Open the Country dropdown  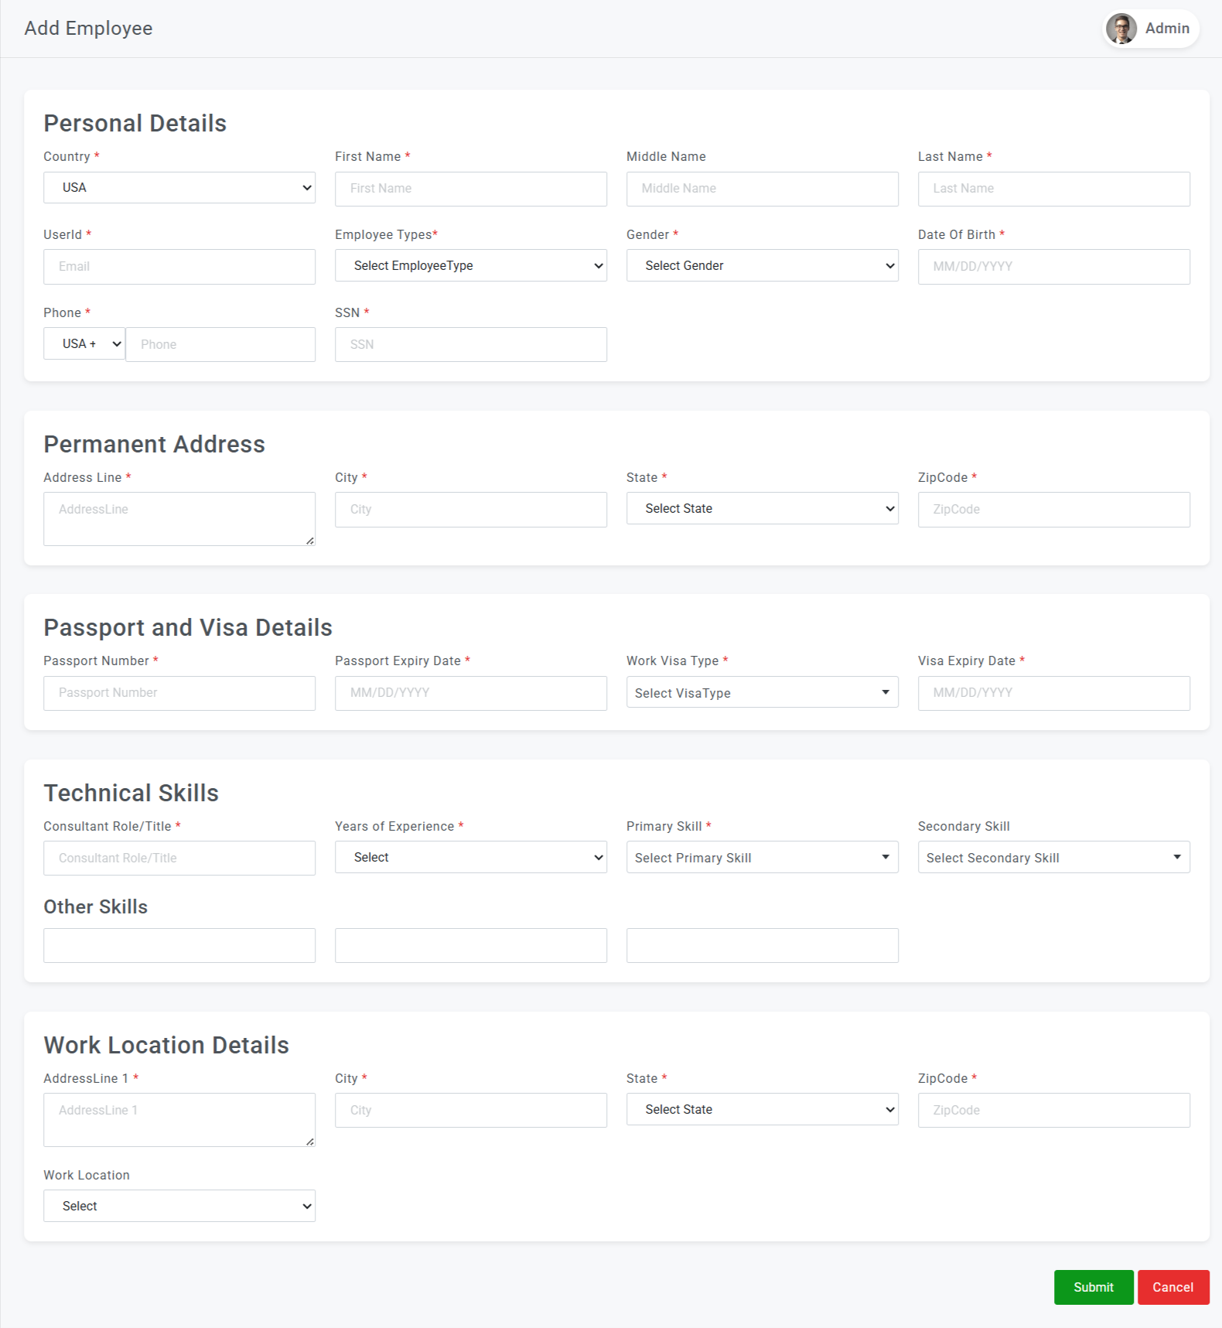click(x=179, y=188)
